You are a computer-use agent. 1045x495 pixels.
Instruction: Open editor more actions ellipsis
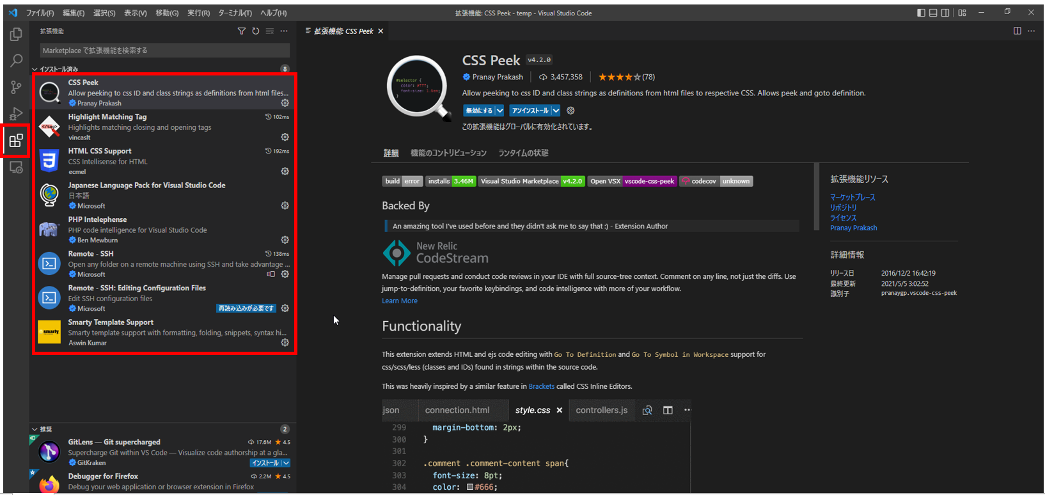click(x=1031, y=31)
